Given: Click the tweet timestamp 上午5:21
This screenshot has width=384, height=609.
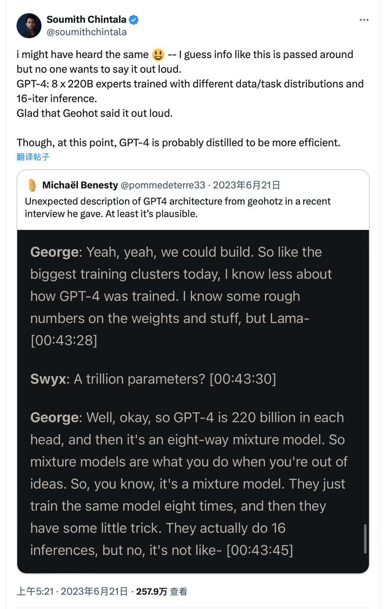Looking at the screenshot, I should (36, 591).
